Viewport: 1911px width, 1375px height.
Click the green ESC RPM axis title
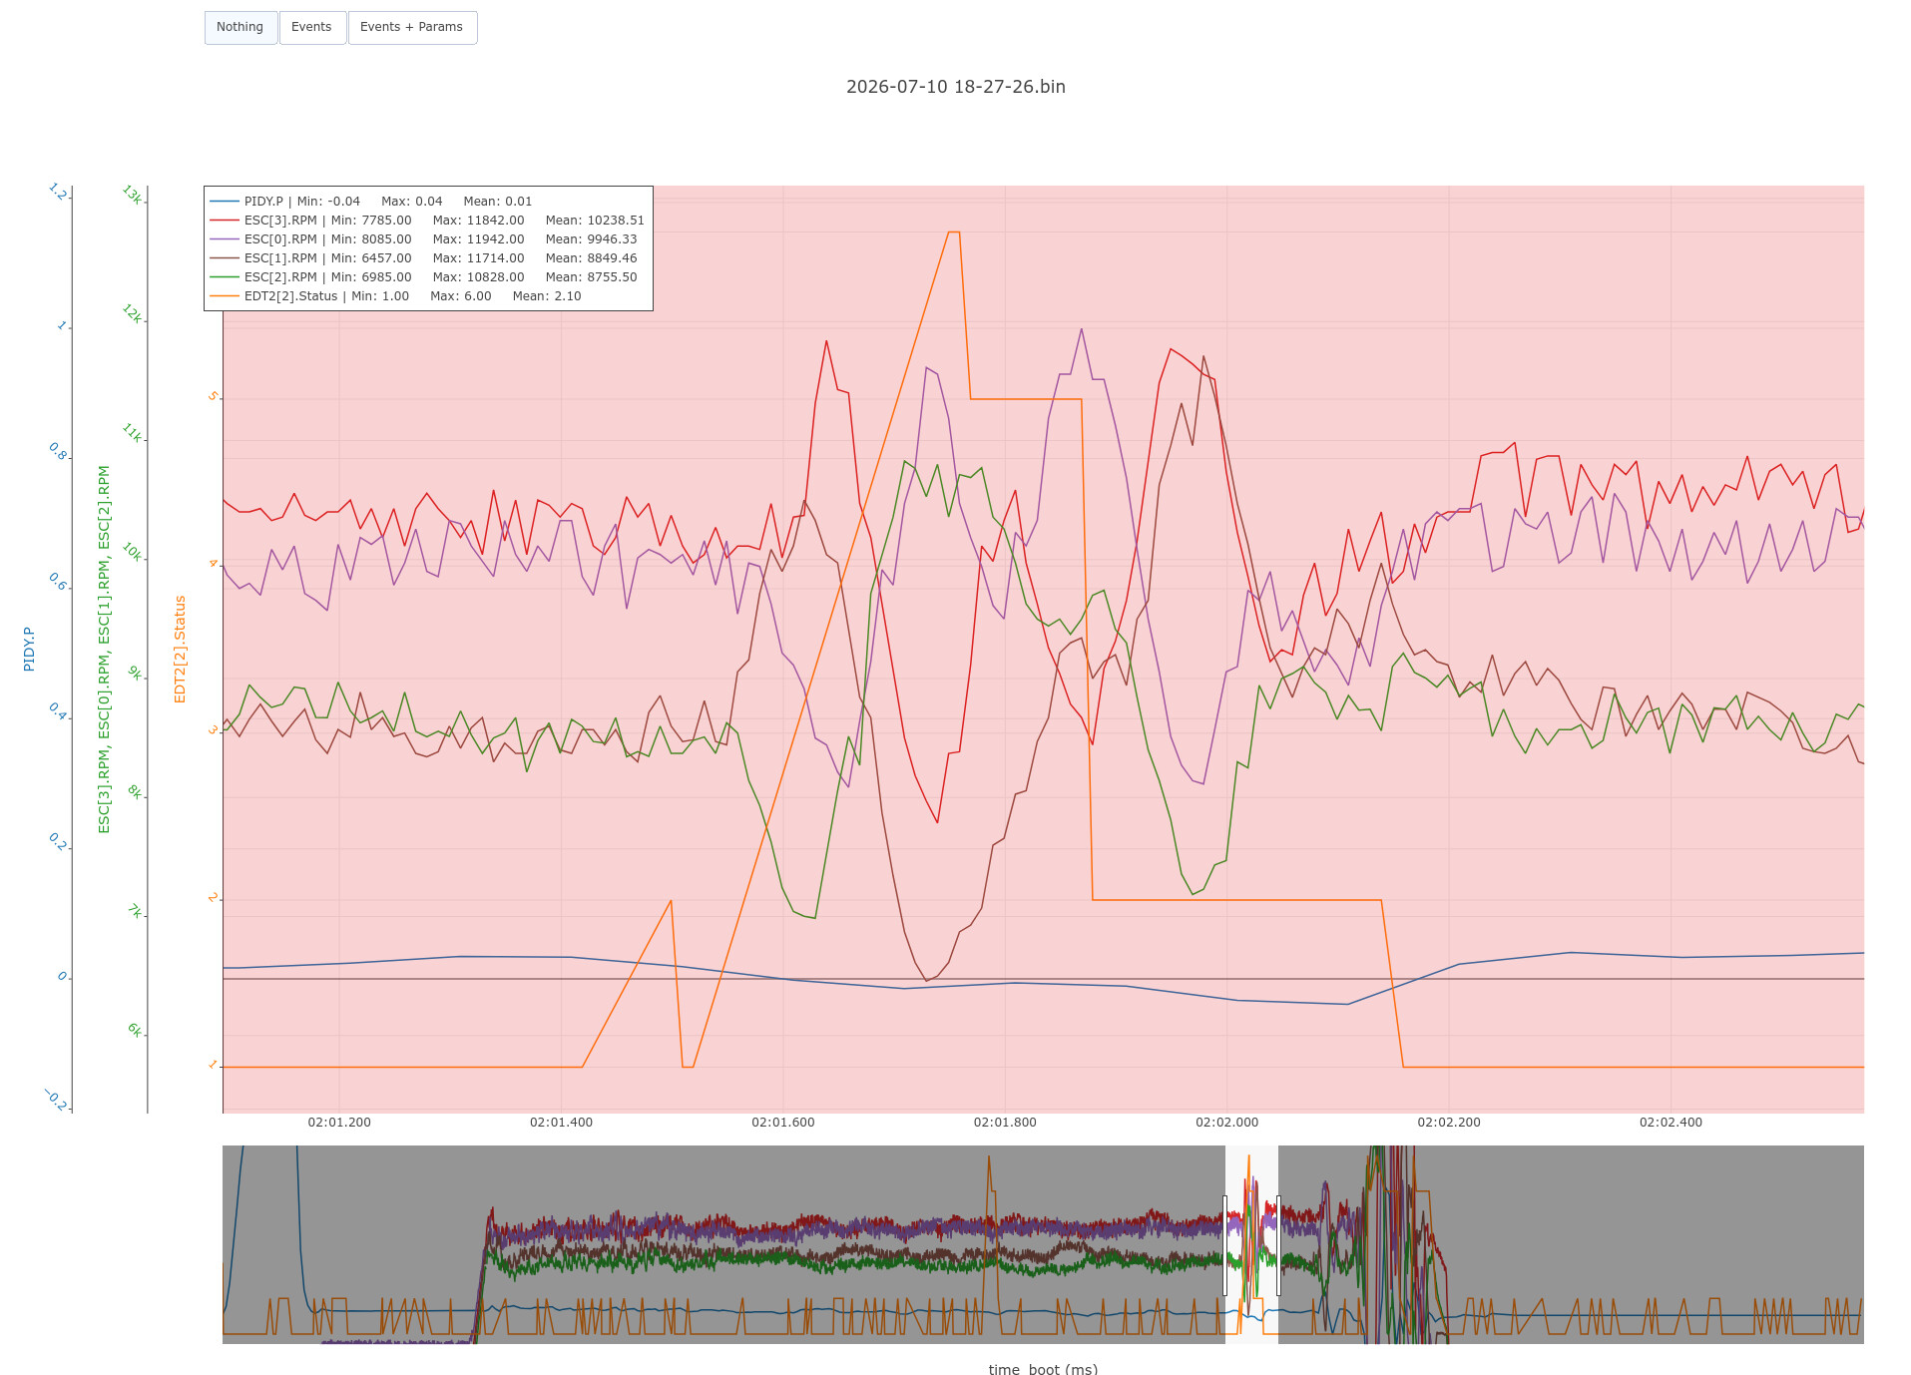tap(104, 649)
